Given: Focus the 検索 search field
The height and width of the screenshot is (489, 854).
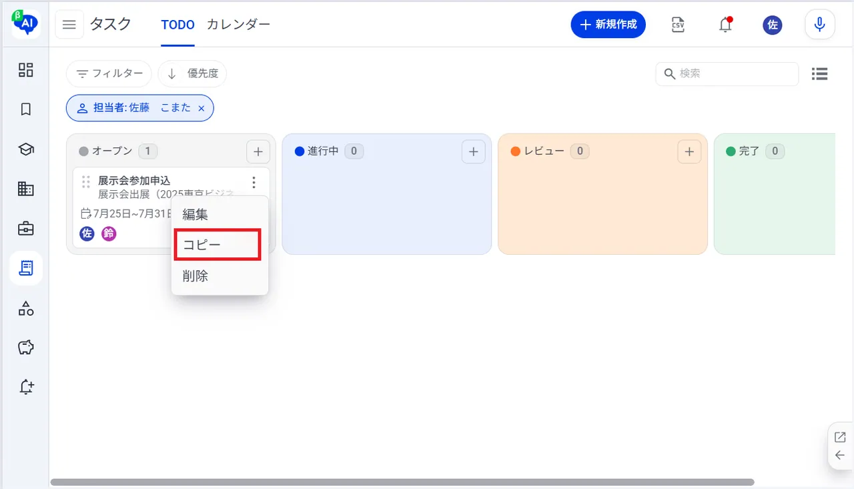Looking at the screenshot, I should click(727, 74).
